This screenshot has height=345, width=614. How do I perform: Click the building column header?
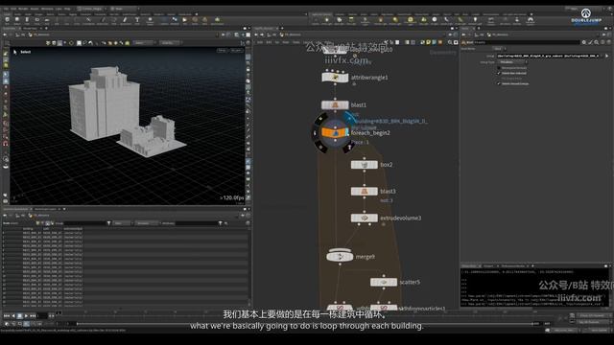click(28, 229)
